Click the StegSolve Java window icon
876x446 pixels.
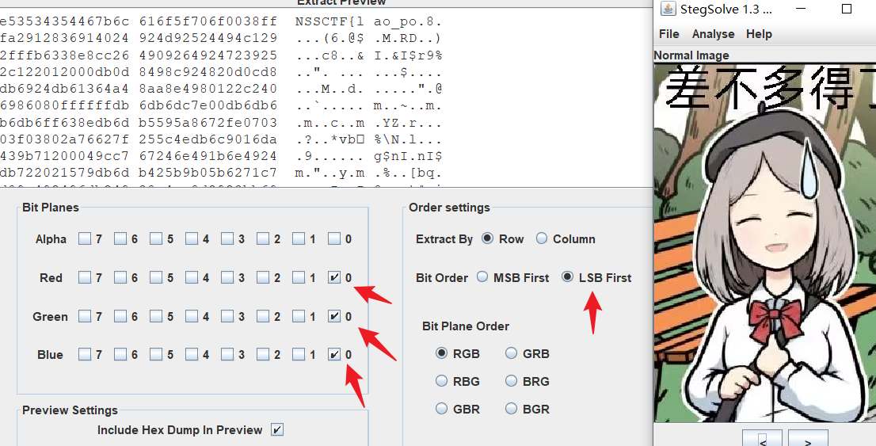(x=668, y=9)
